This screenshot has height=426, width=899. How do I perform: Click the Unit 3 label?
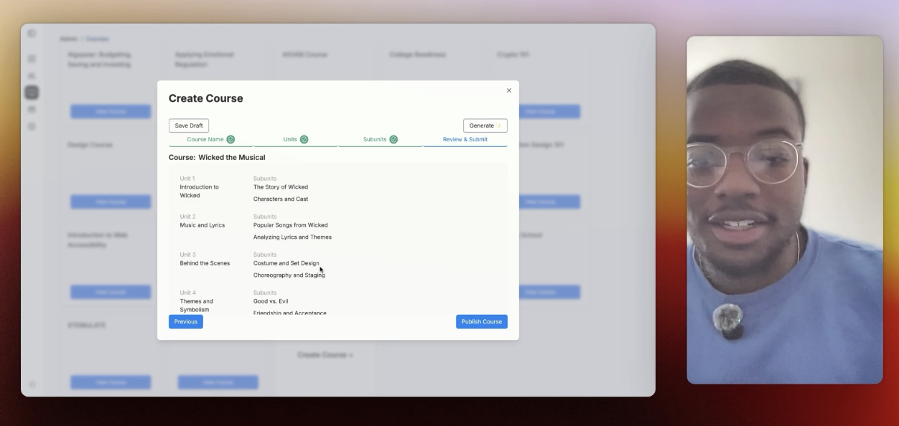click(187, 255)
